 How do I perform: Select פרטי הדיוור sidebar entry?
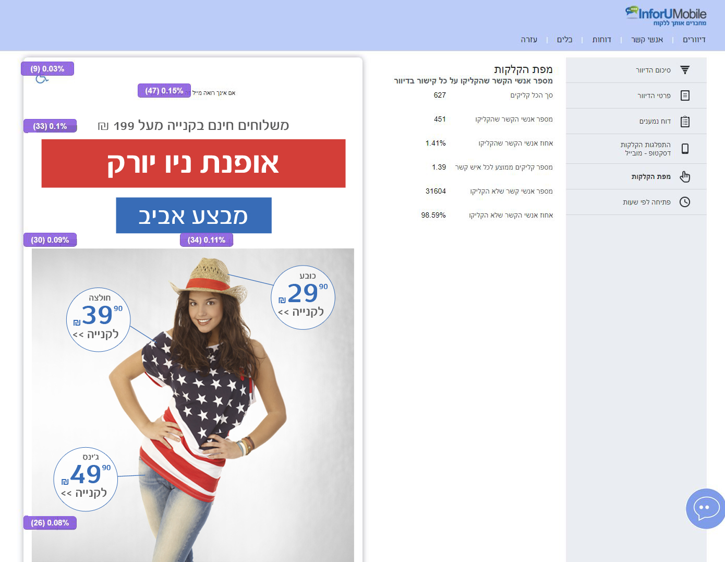point(636,95)
